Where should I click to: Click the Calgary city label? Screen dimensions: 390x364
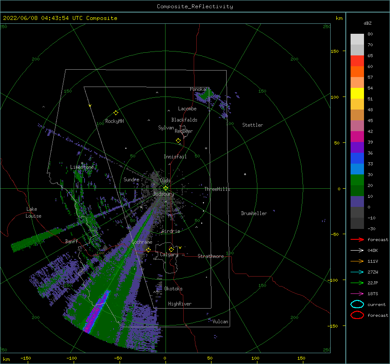point(169,254)
